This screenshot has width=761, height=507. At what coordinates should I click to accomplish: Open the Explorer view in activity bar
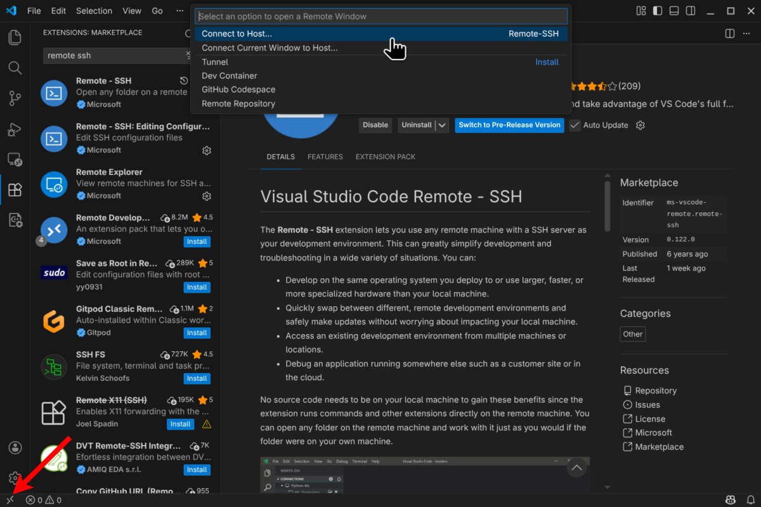point(15,37)
